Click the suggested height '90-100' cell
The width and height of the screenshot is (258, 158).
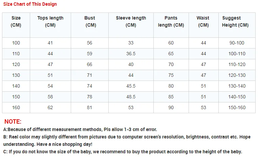236,43
